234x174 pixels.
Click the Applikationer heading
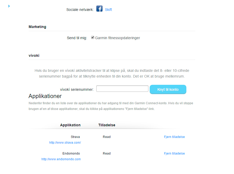(x=45, y=96)
